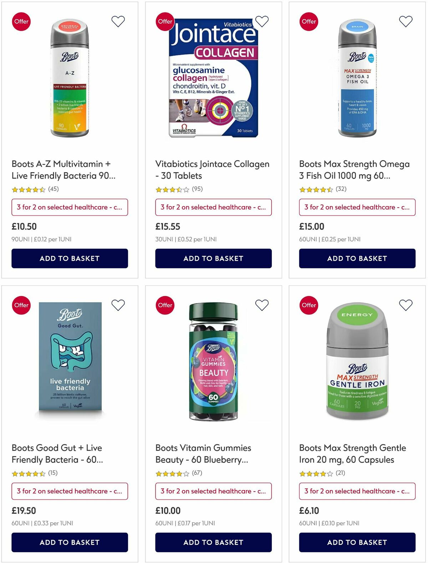428x563 pixels.
Task: Add Max Strength Omega 3 to basket
Action: click(357, 258)
